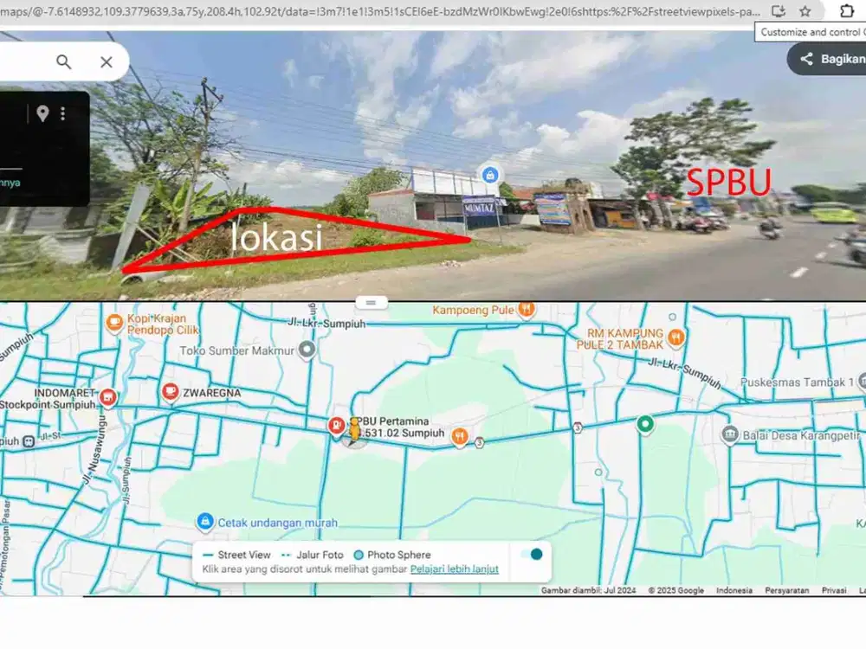Click the Cetak undangan murah blue marker
Viewport: 866px width, 649px height.
(204, 521)
